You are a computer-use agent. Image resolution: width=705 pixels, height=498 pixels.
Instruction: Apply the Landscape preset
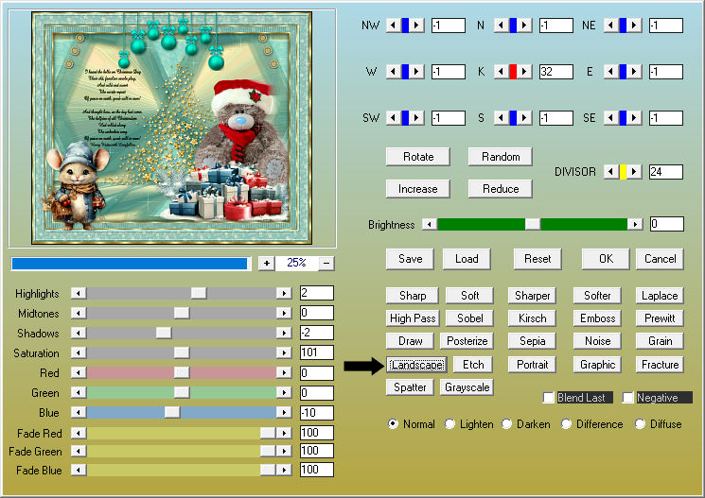[416, 365]
